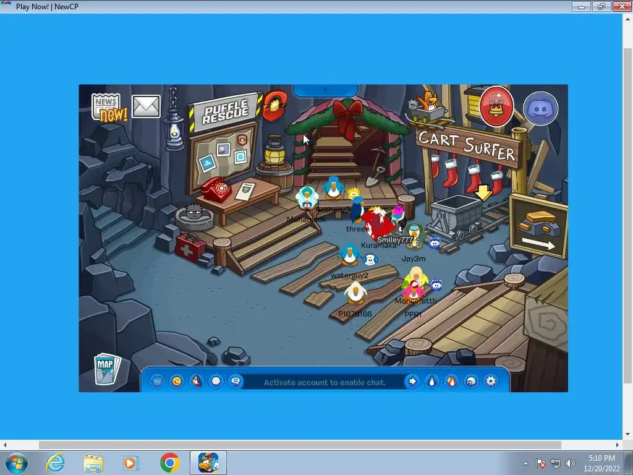This screenshot has height=475, width=633.
Task: Open the settings gear icon
Action: coord(491,381)
